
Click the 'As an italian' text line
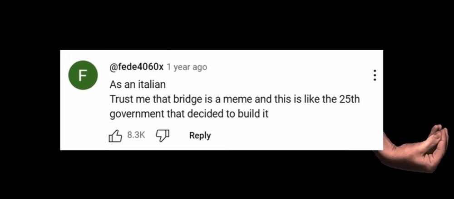[138, 85]
